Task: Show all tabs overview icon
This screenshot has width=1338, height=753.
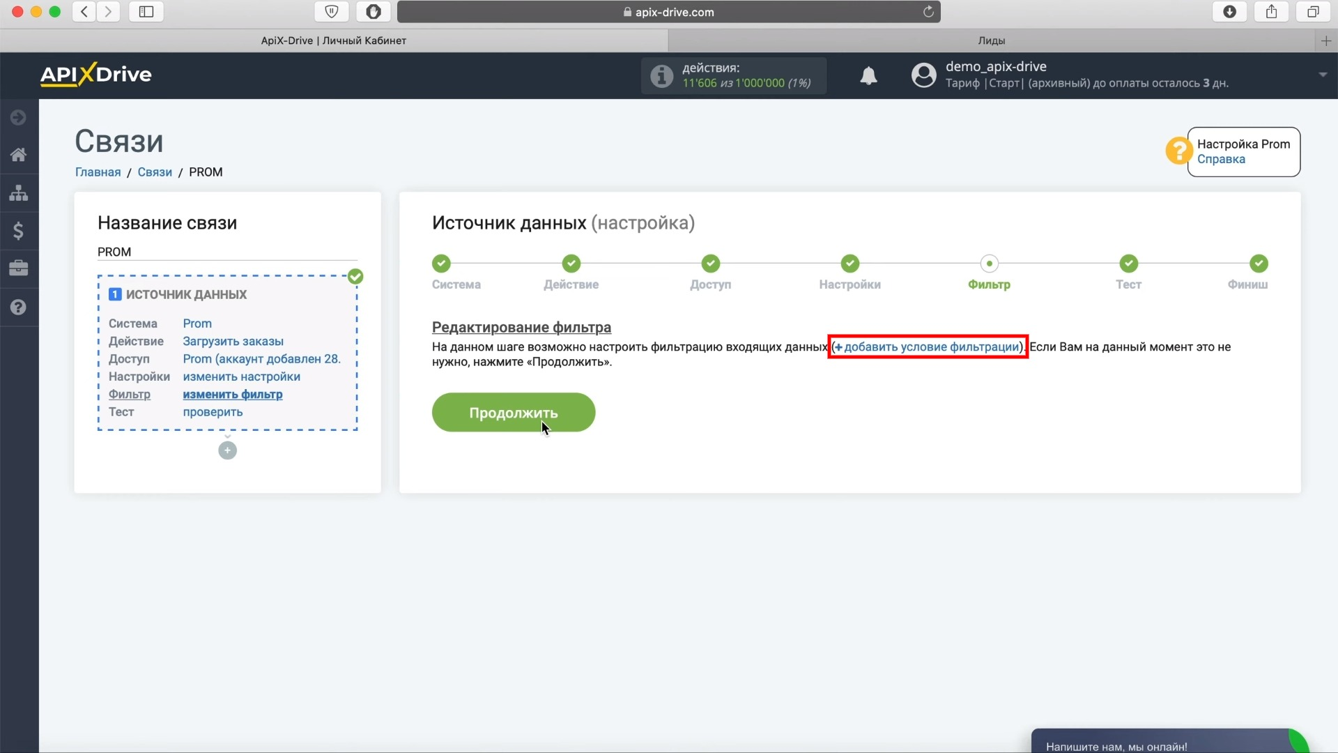Action: (1313, 12)
